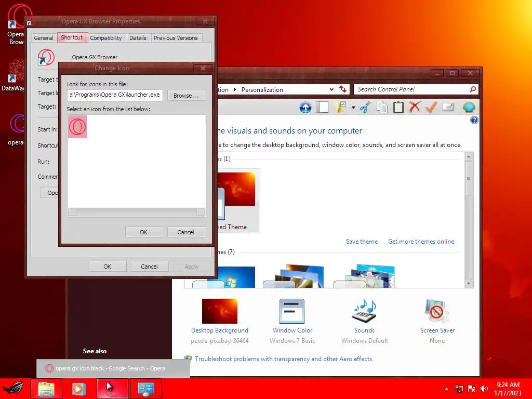Click the search magnifier in Control Panel
The width and height of the screenshot is (532, 399).
(473, 89)
